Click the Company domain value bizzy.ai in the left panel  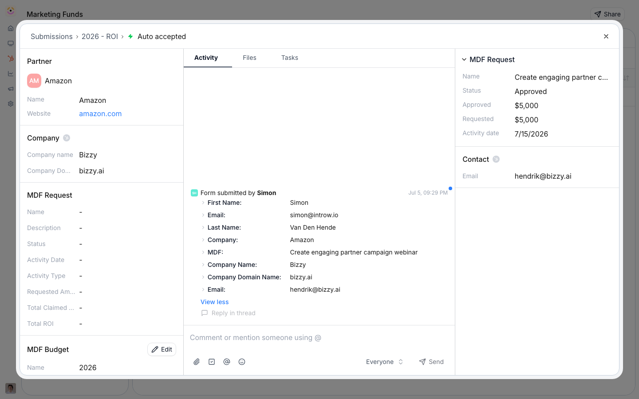point(91,171)
